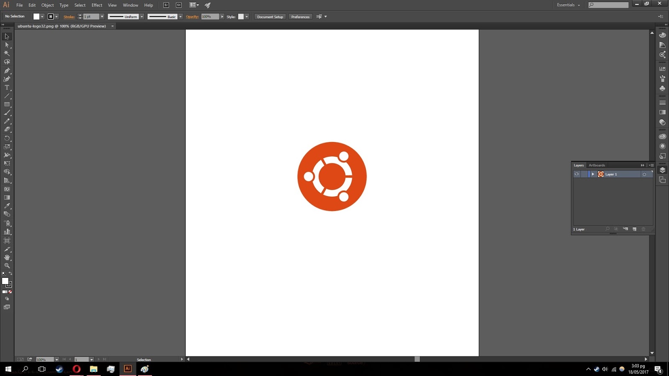Open the File menu
Screen dimensions: 669x376
click(20, 5)
